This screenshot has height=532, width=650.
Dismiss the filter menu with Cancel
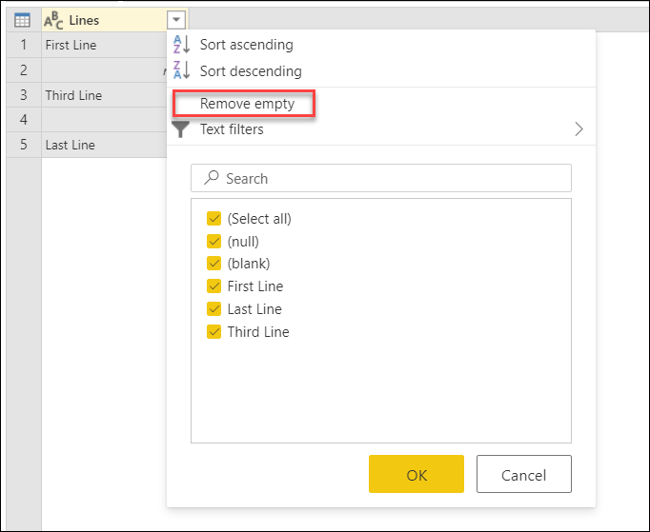click(x=524, y=474)
